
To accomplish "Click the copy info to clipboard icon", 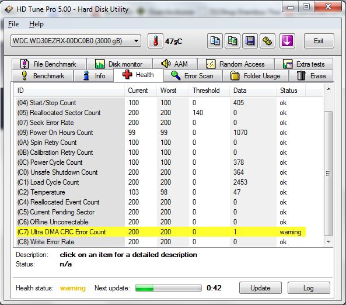I will pyautogui.click(x=215, y=41).
